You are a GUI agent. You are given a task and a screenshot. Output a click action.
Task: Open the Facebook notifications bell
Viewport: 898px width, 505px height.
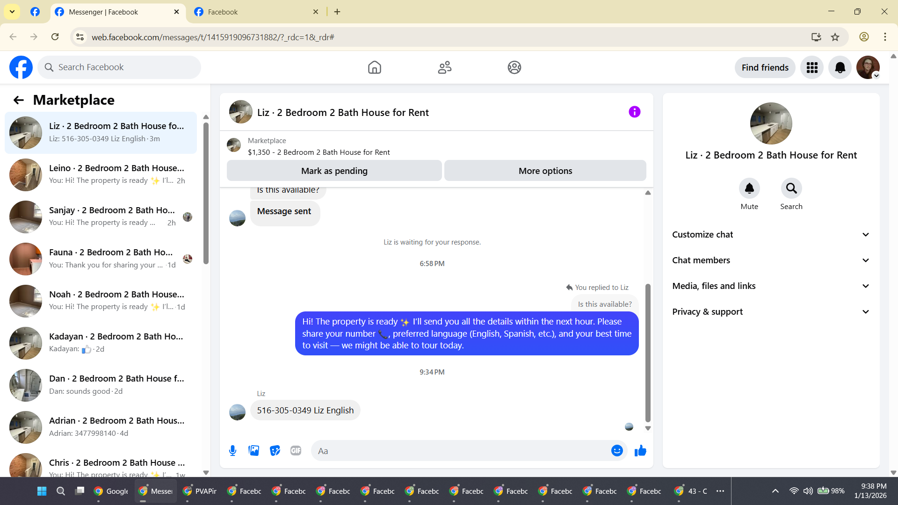(840, 68)
